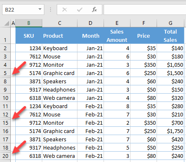This screenshot has height=162, width=186.
Task: Click the $1,750 total sales cell
Action: [171, 131]
